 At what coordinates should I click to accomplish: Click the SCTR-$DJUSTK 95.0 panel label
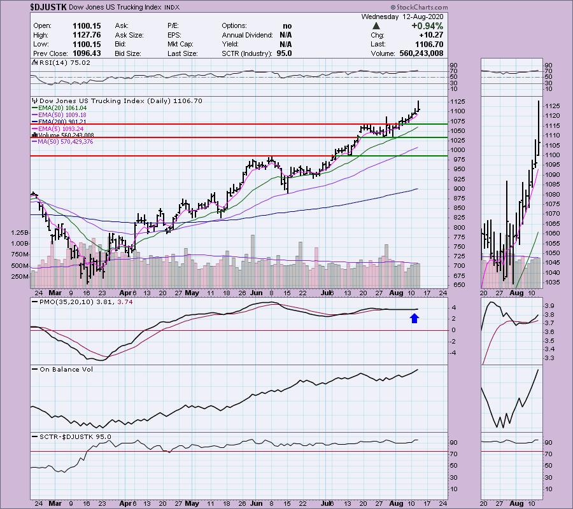coord(75,436)
